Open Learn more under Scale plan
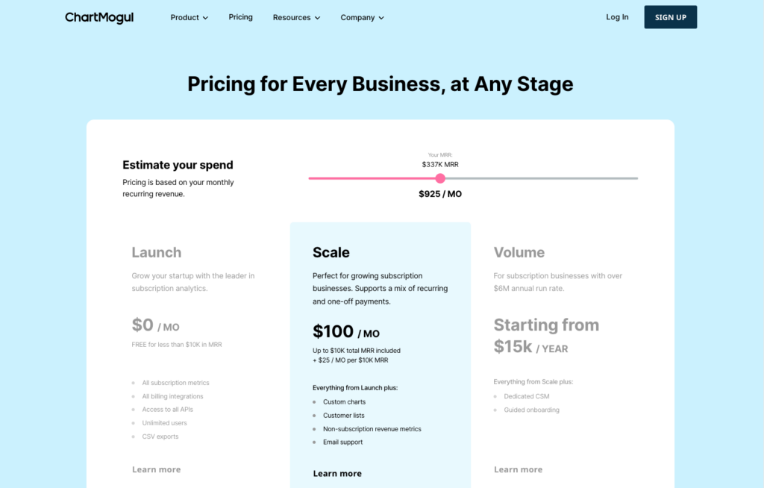The width and height of the screenshot is (764, 488). pyautogui.click(x=337, y=473)
